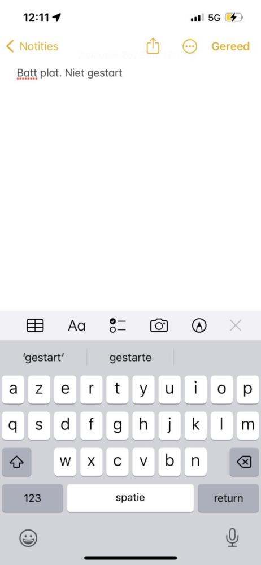Image resolution: width=261 pixels, height=565 pixels.
Task: Add a checklist with the checklist icon
Action: point(118,326)
